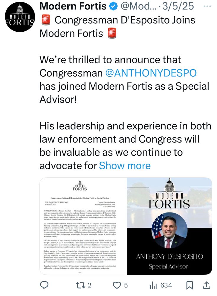This screenshot has height=296, width=217.
Task: Click the like count of 5
Action: (x=126, y=285)
